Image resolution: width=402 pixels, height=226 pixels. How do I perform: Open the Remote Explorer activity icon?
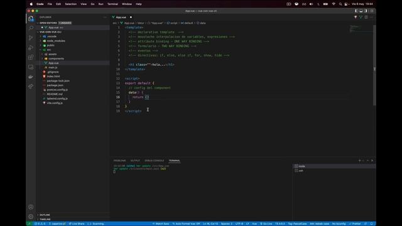point(31,67)
